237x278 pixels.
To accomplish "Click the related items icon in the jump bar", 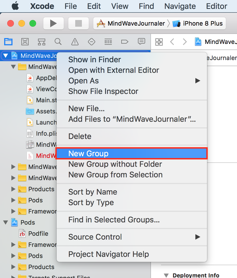I will tap(159, 42).
